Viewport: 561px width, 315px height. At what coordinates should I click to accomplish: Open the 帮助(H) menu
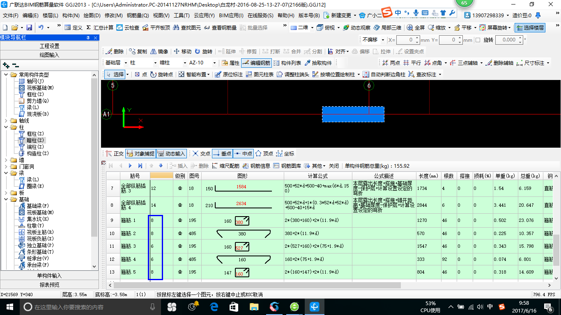pyautogui.click(x=286, y=16)
